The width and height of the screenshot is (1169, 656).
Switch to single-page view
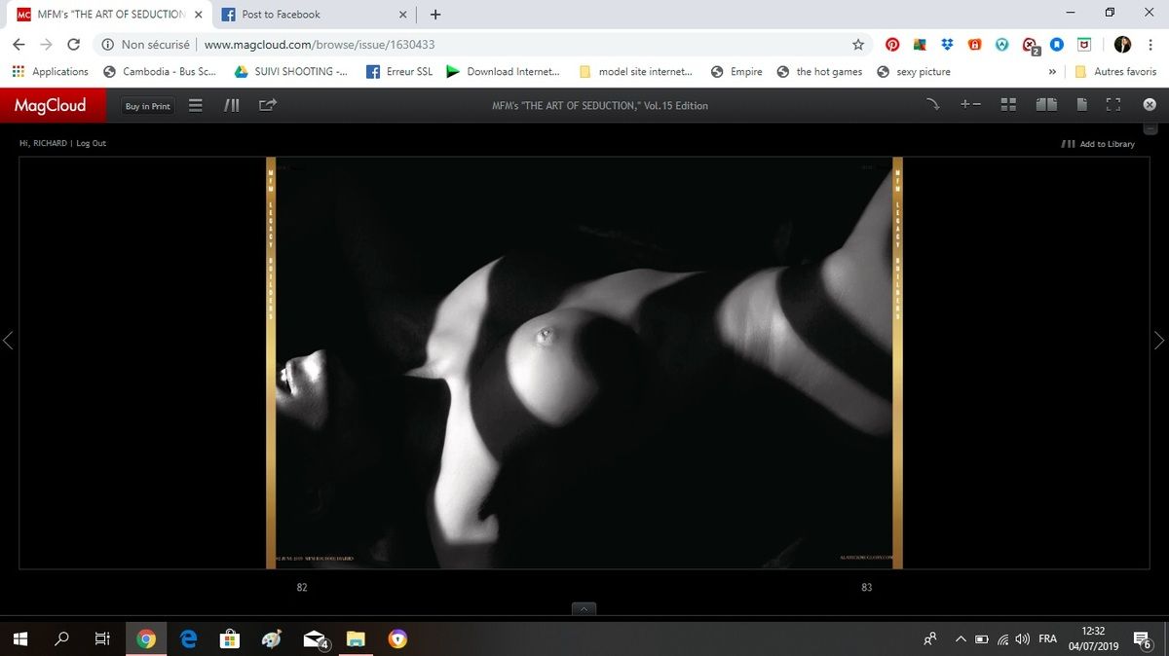pos(1081,105)
